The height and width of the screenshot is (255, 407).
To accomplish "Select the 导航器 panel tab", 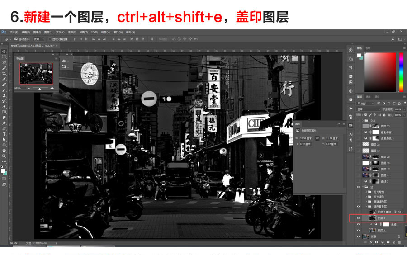I will pyautogui.click(x=20, y=59).
